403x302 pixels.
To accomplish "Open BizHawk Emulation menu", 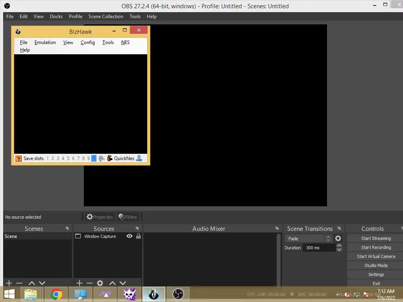I will pyautogui.click(x=45, y=42).
